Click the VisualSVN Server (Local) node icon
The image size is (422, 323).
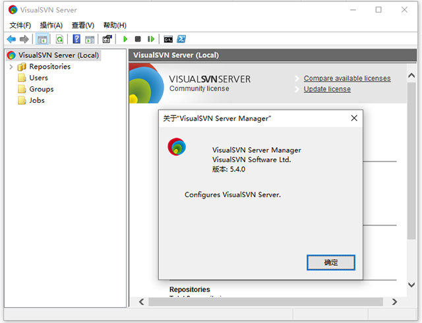11,55
